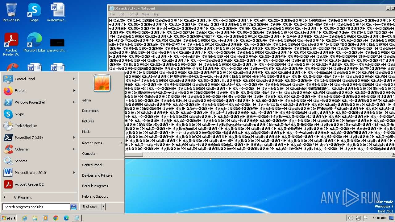Click the volume speaker tray icon
Image resolution: width=395 pixels, height=222 pixels.
pyautogui.click(x=351, y=218)
